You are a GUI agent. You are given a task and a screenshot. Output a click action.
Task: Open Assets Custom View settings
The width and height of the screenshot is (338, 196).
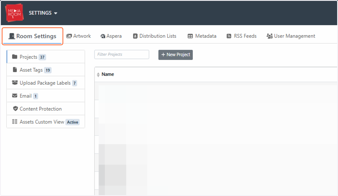[x=46, y=122]
